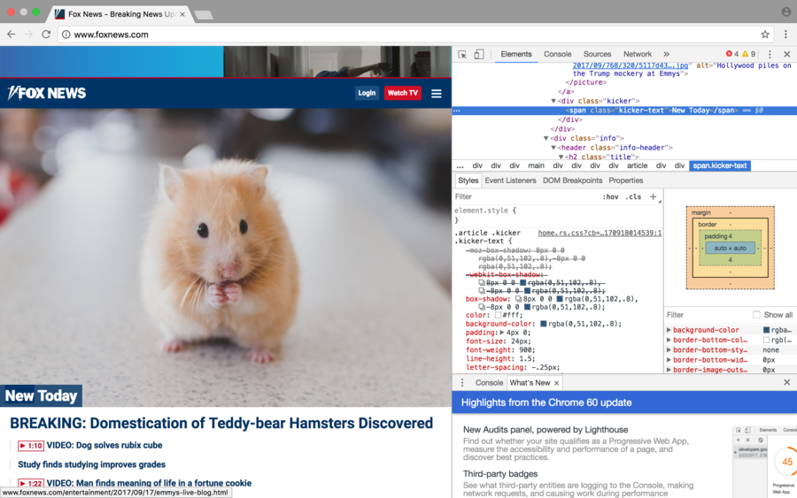Add a new style rule plus icon
Viewport: 797px width, 498px height.
point(654,197)
